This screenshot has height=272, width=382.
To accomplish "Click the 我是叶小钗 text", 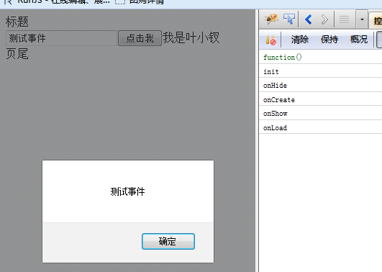I will pos(191,37).
